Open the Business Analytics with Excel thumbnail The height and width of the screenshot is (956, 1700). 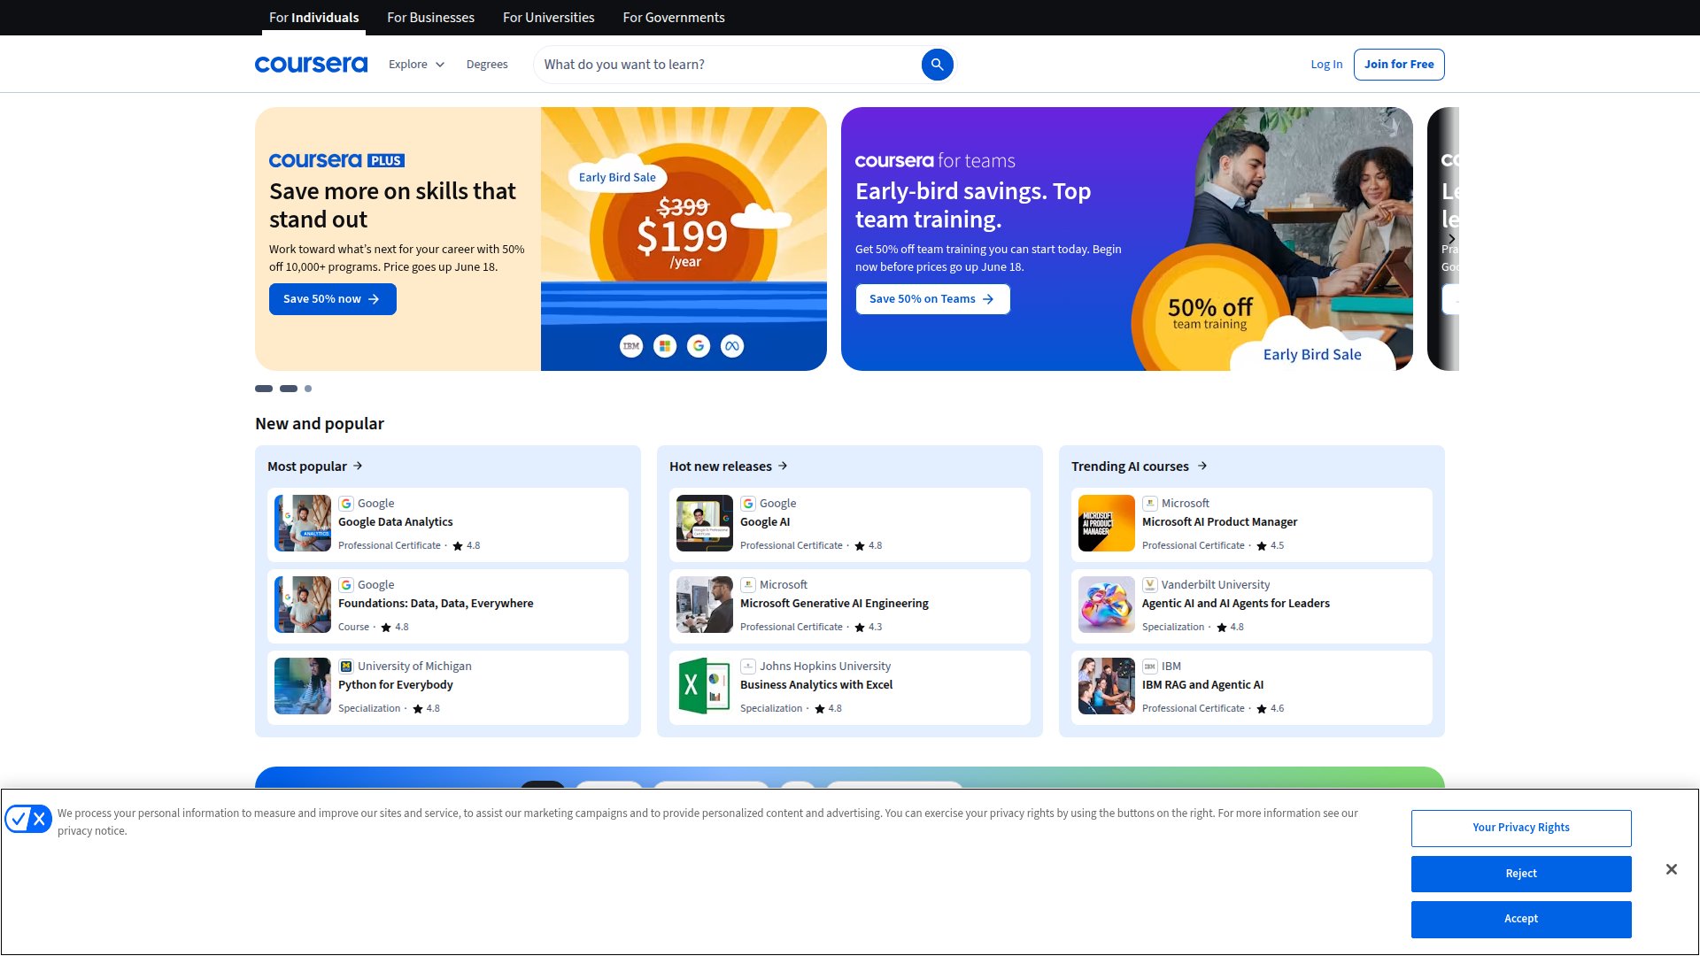pos(705,686)
